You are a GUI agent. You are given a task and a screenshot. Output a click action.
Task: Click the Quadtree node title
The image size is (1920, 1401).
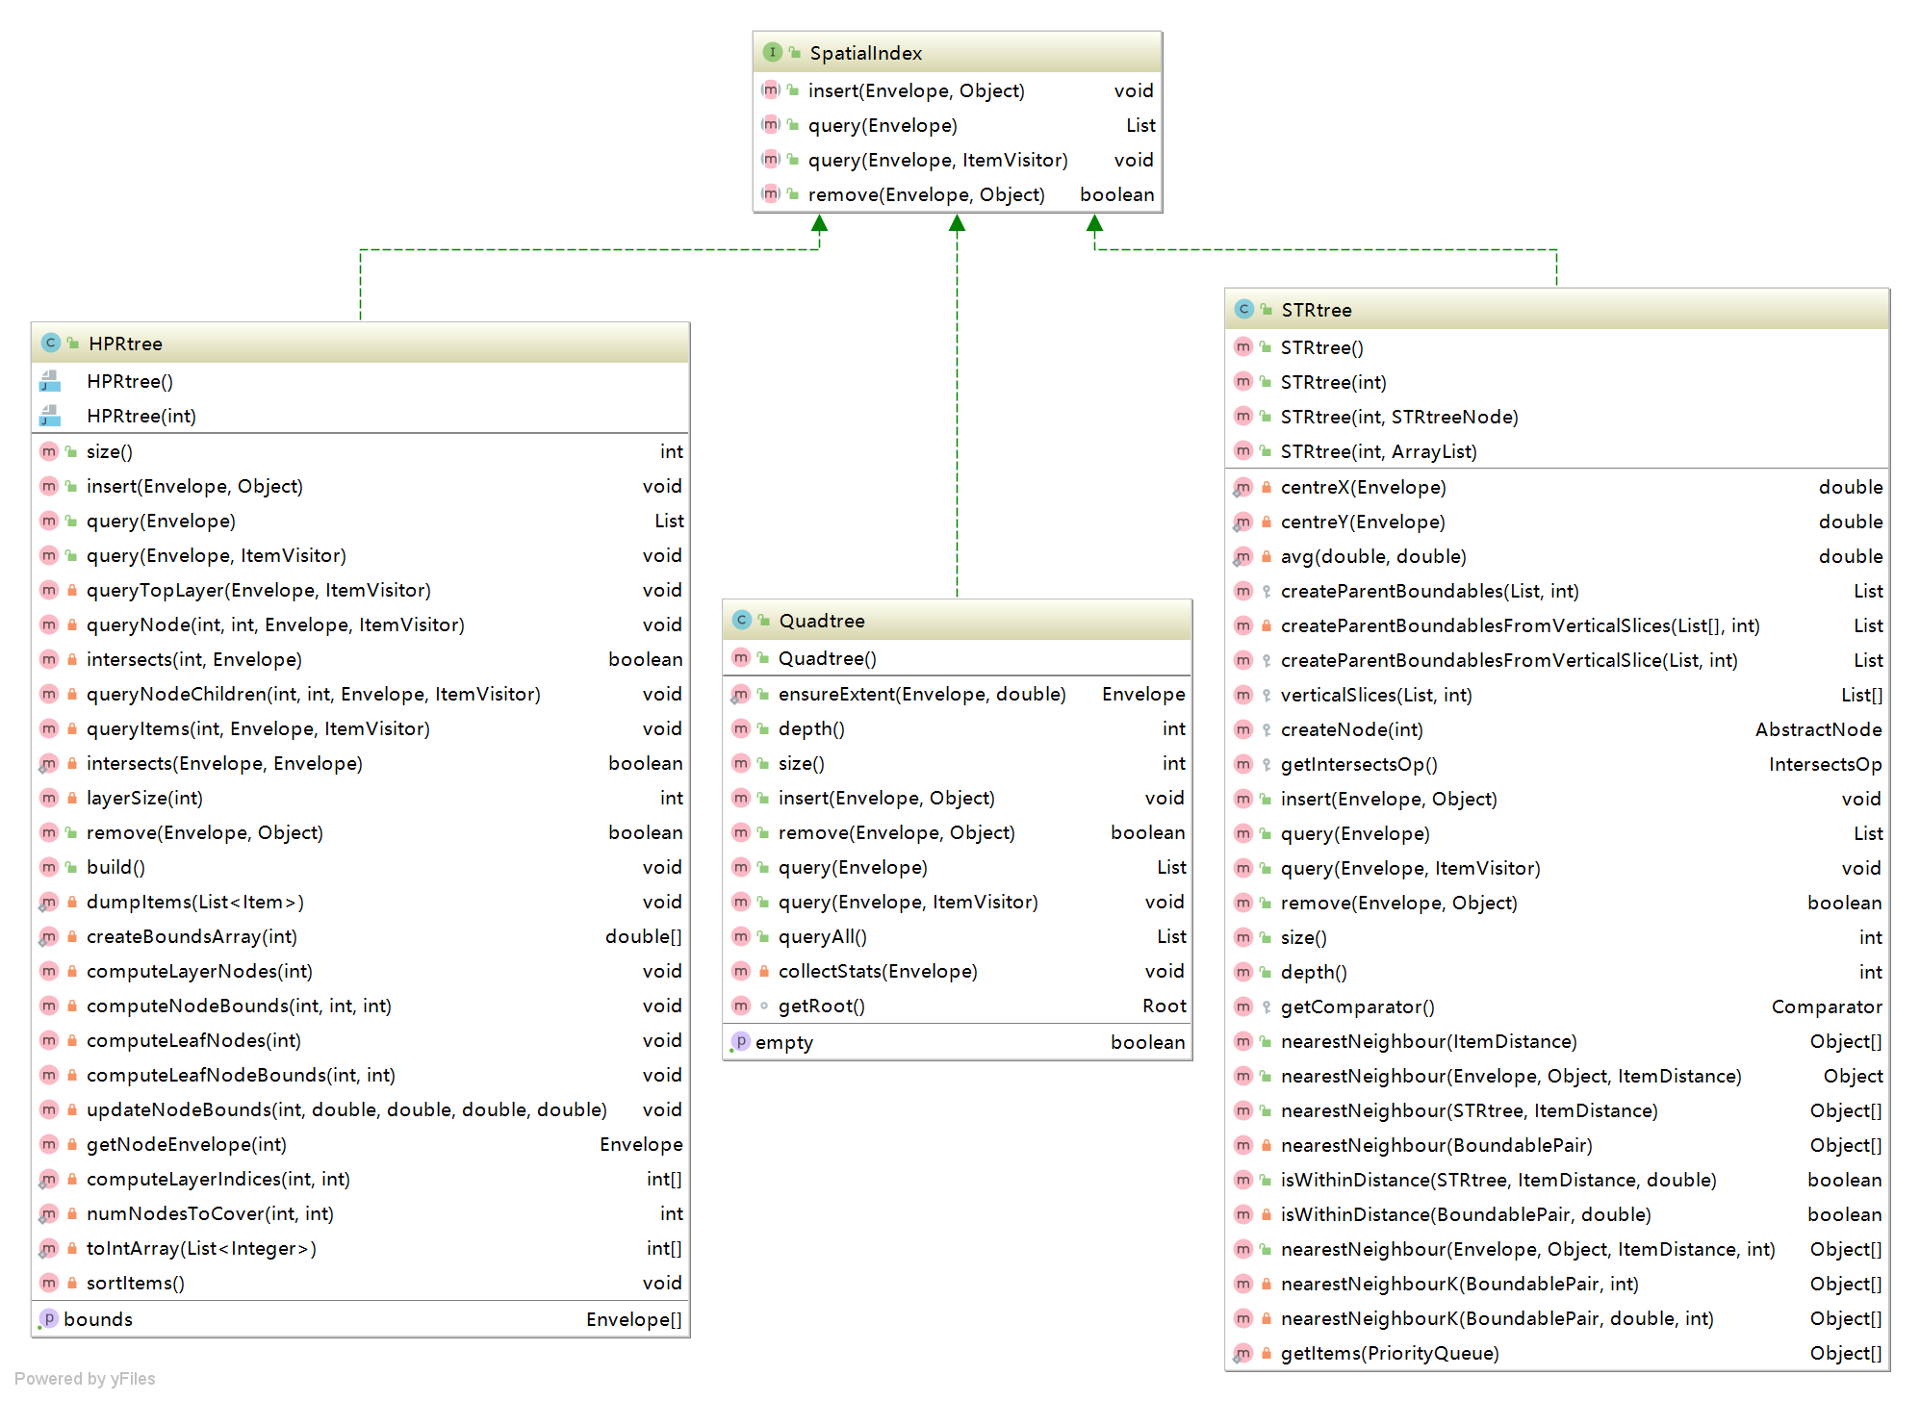pyautogui.click(x=821, y=621)
